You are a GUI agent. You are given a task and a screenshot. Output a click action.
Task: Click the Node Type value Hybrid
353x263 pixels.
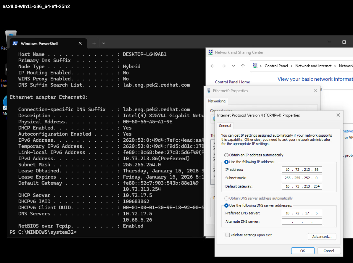[x=132, y=66]
